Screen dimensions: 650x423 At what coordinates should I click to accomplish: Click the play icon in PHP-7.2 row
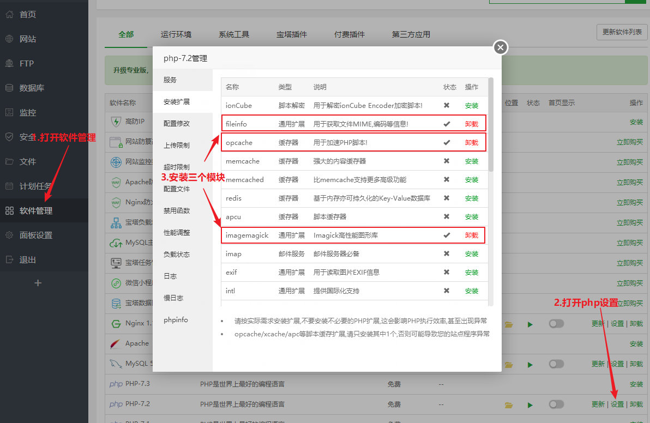coord(530,405)
